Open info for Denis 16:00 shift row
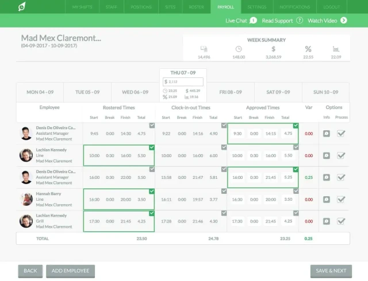The width and height of the screenshot is (368, 281). [327, 177]
